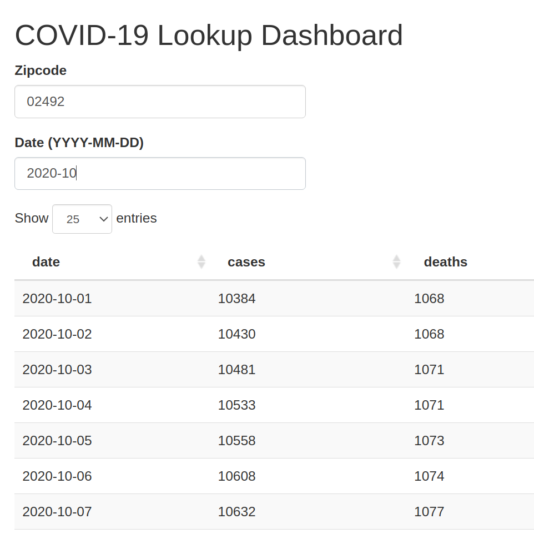
Task: Click the 2020-10-06 date cell
Action: [x=57, y=476]
